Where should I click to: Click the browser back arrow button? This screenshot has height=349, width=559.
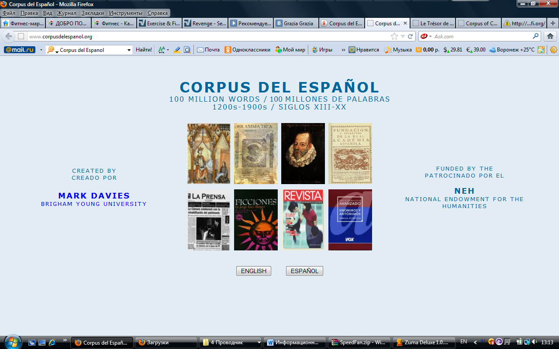pyautogui.click(x=9, y=36)
